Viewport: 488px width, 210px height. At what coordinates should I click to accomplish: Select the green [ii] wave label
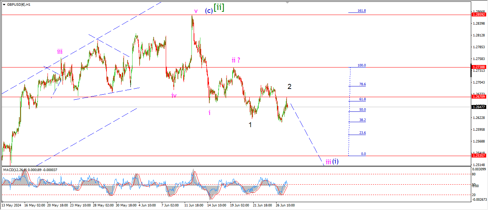click(219, 8)
